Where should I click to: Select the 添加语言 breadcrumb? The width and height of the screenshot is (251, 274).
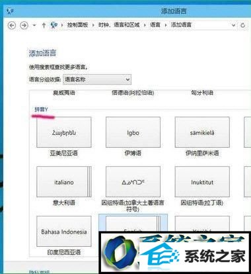click(181, 24)
